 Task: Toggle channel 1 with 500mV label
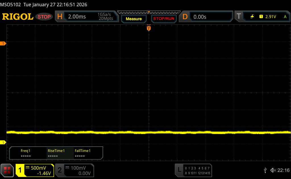pyautogui.click(x=35, y=170)
